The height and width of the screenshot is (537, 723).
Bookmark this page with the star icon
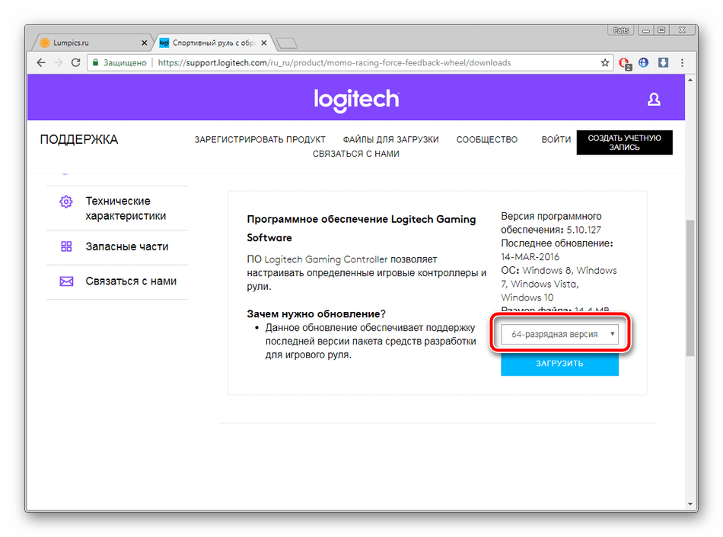click(605, 63)
